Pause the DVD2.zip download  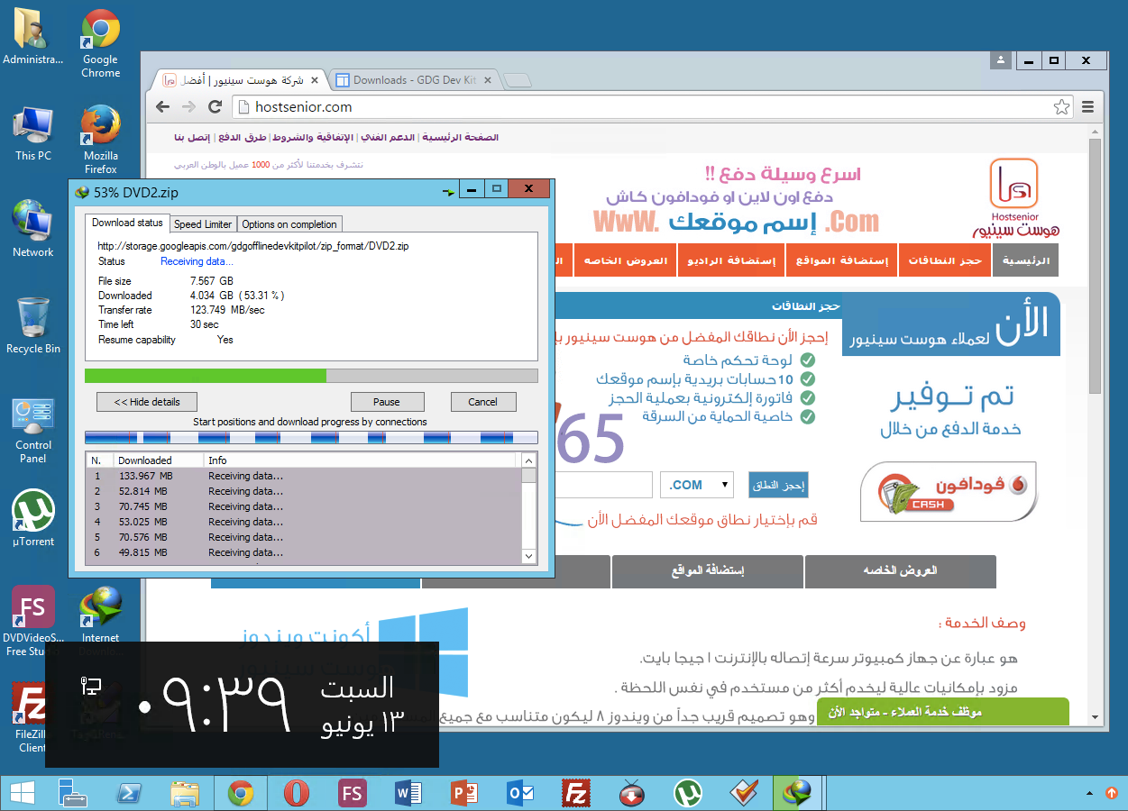[x=387, y=402]
